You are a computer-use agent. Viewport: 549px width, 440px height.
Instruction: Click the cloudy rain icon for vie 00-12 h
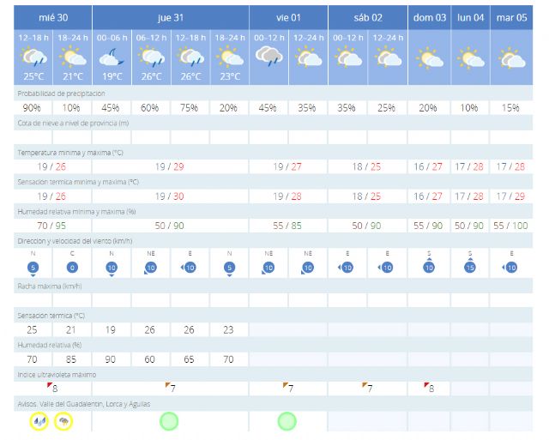(268, 57)
